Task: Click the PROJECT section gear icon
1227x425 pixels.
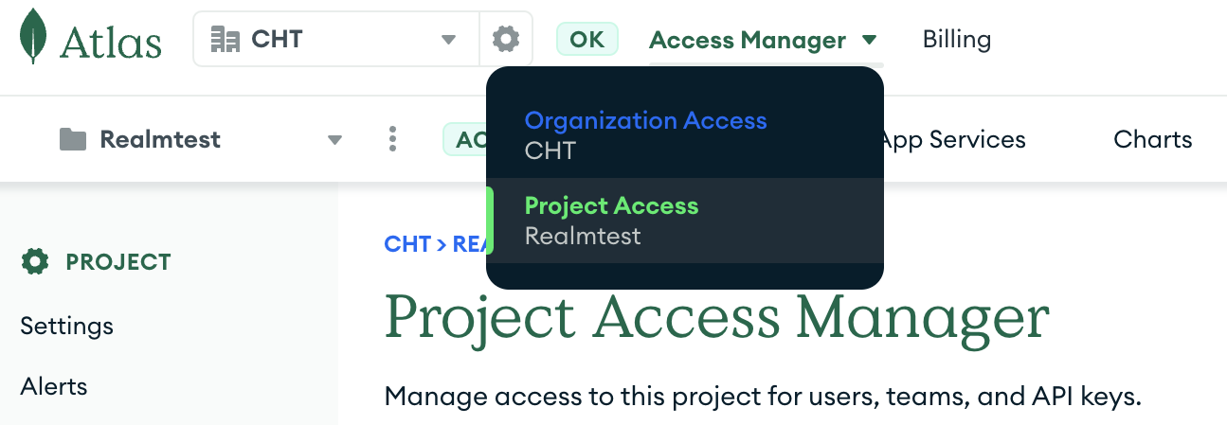Action: click(35, 262)
